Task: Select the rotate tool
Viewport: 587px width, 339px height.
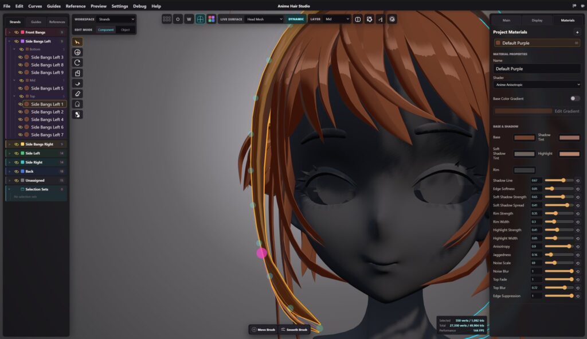Action: point(77,63)
